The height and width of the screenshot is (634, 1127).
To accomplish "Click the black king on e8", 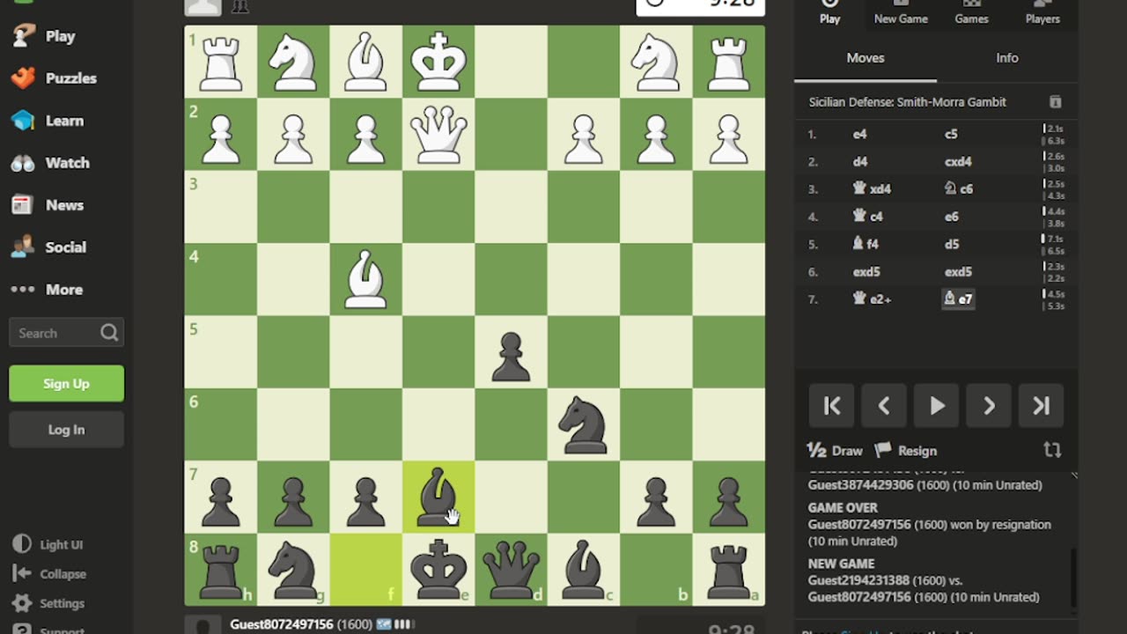I will pos(438,570).
